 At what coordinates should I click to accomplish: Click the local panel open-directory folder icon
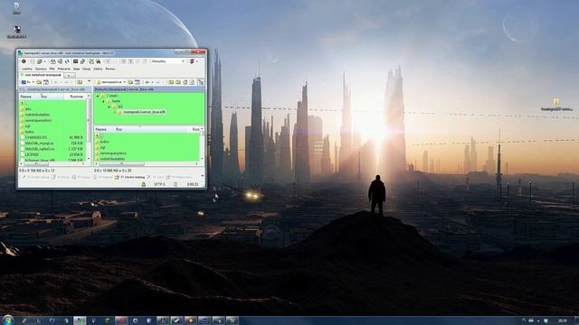39,82
